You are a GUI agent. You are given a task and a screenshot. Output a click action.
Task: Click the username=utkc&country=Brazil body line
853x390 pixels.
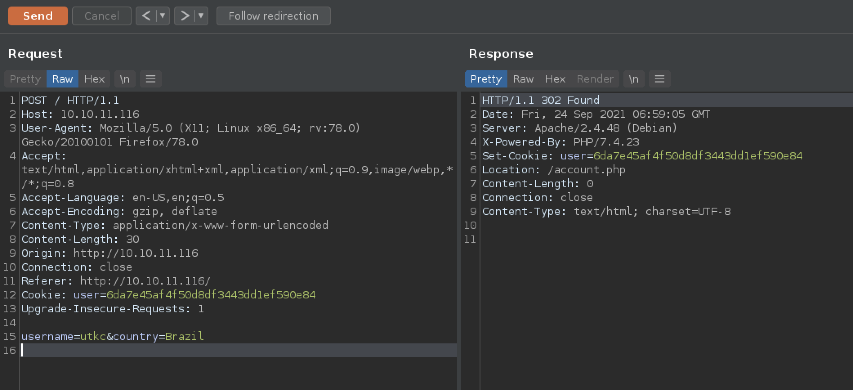tap(112, 336)
